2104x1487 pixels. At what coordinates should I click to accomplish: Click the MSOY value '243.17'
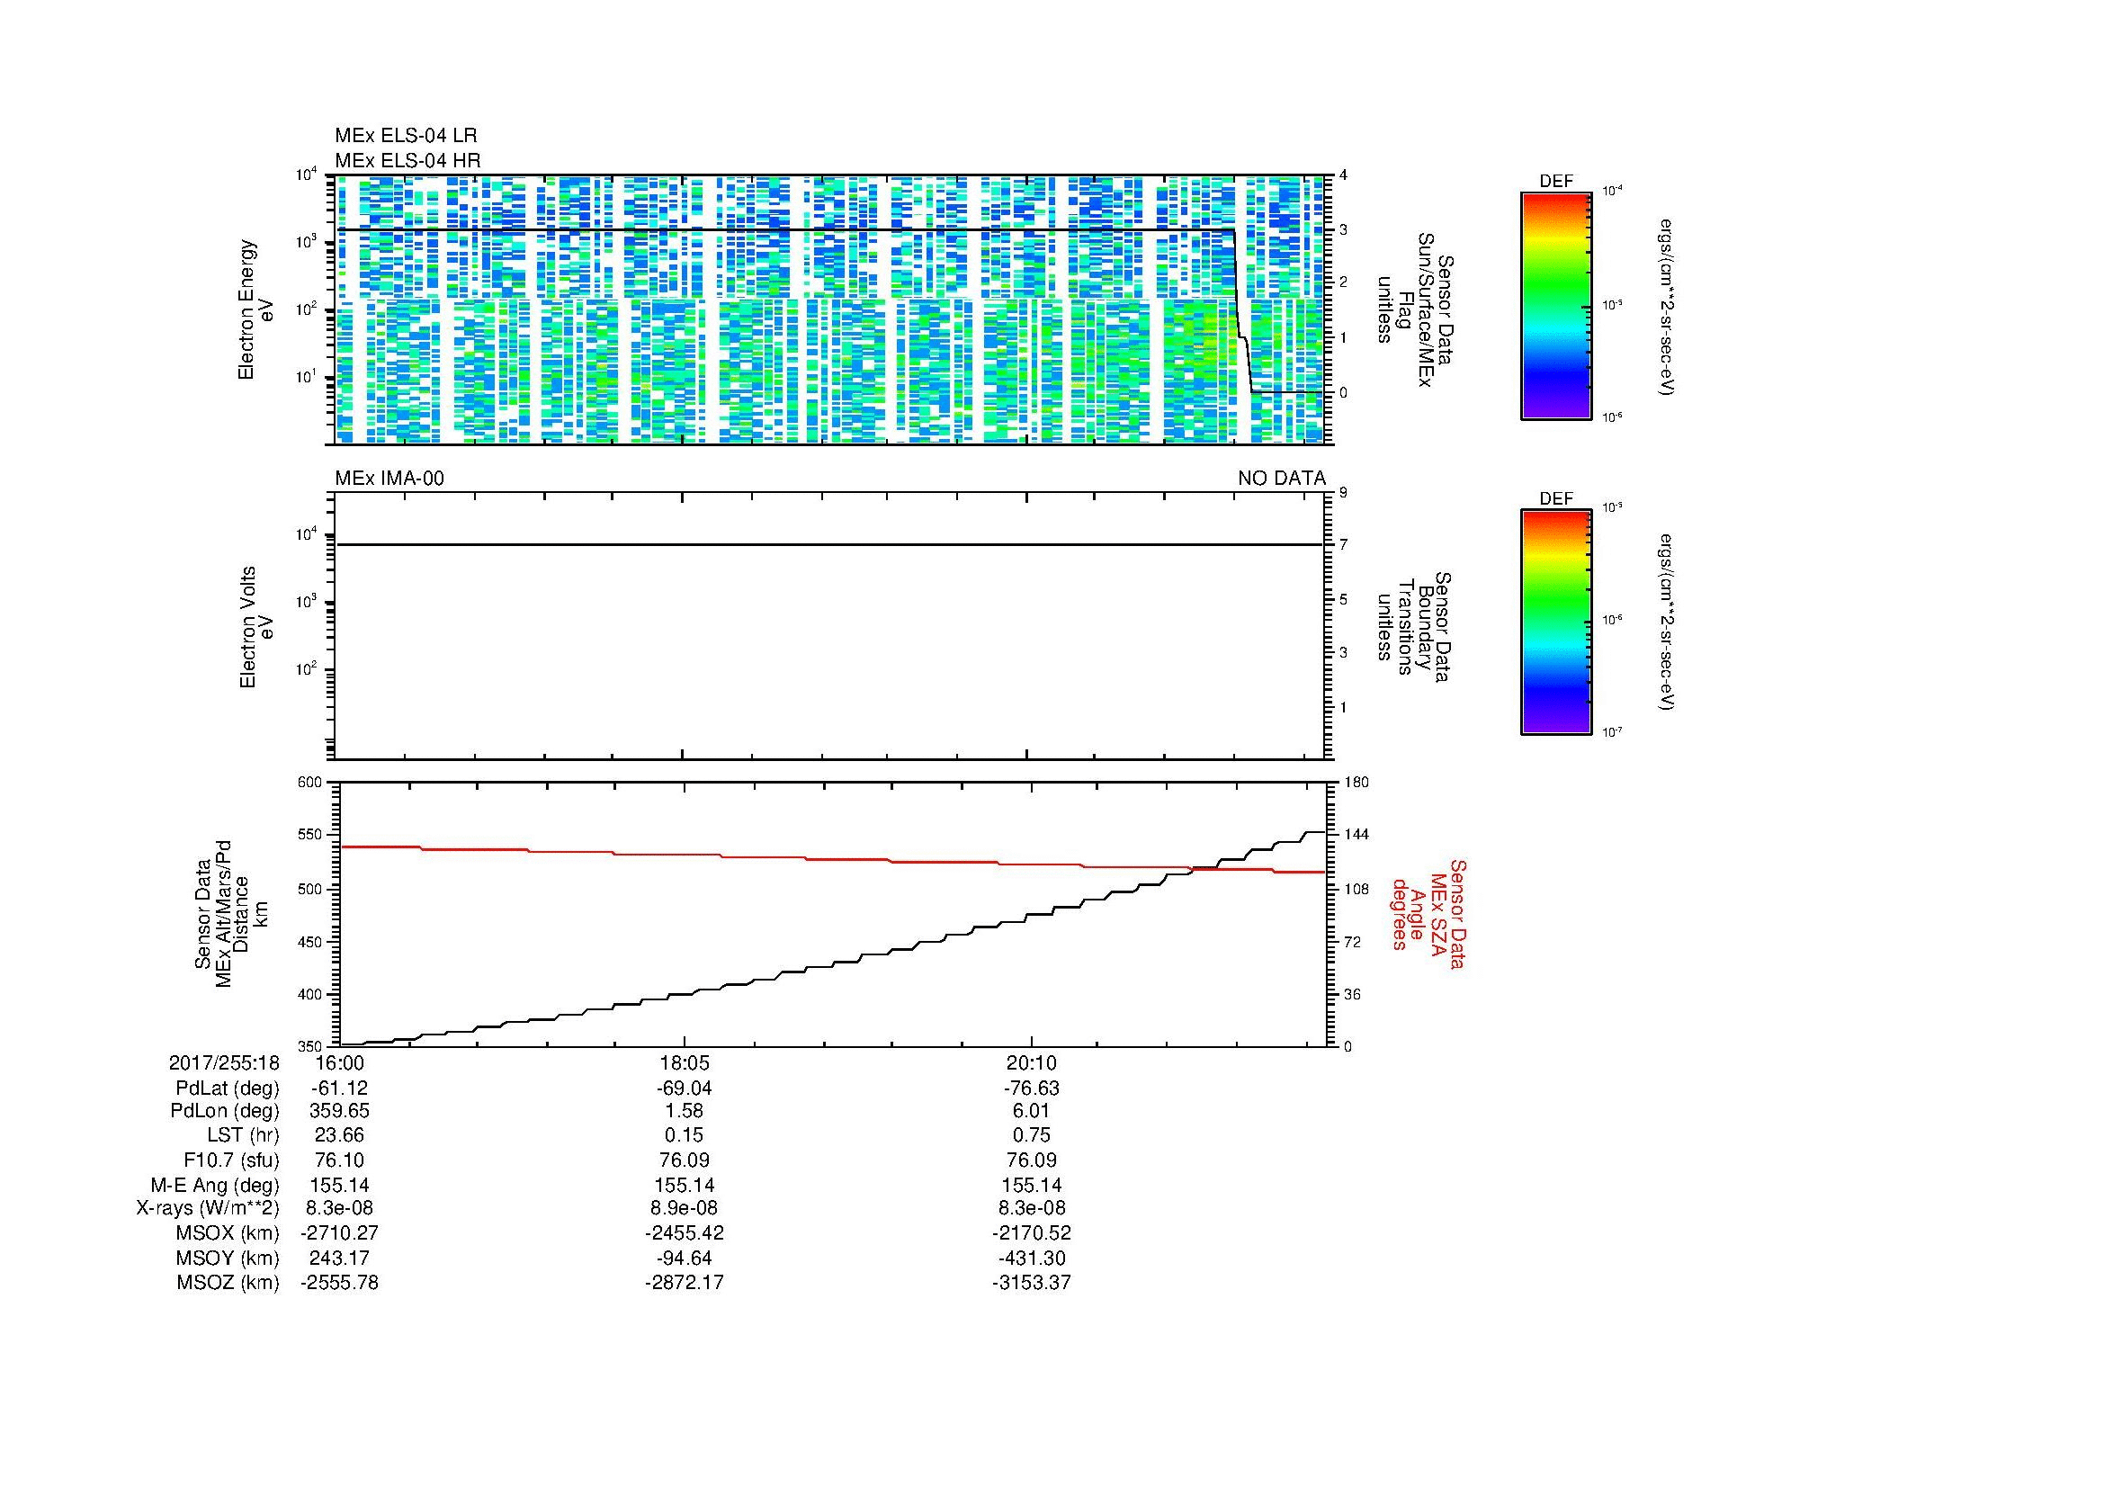coord(339,1258)
